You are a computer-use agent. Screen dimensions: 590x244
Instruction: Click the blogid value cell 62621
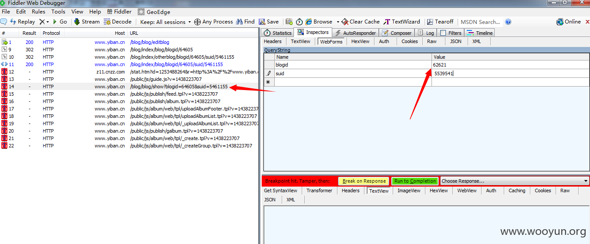(x=510, y=65)
